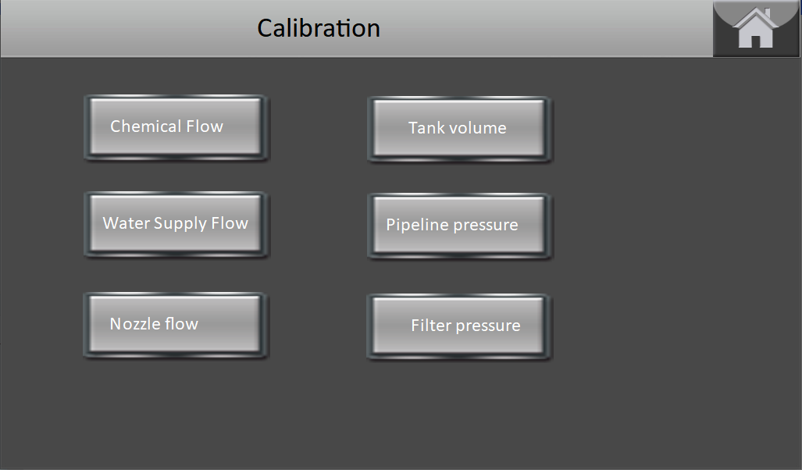Image resolution: width=802 pixels, height=470 pixels.
Task: Tap the white house symbol in header
Action: pyautogui.click(x=756, y=28)
